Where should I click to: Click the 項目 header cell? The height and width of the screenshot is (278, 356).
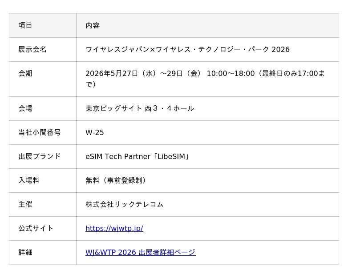click(x=43, y=25)
